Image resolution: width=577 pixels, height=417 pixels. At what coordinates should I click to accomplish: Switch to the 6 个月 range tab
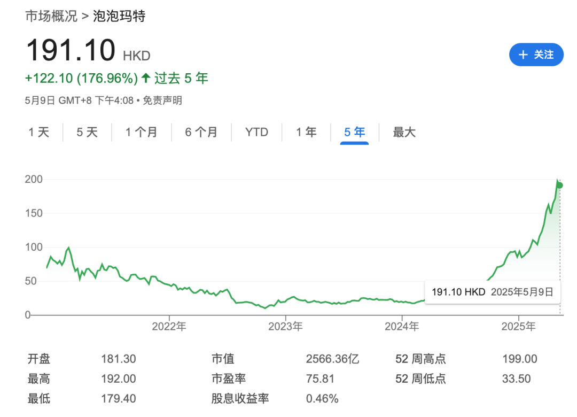[201, 132]
